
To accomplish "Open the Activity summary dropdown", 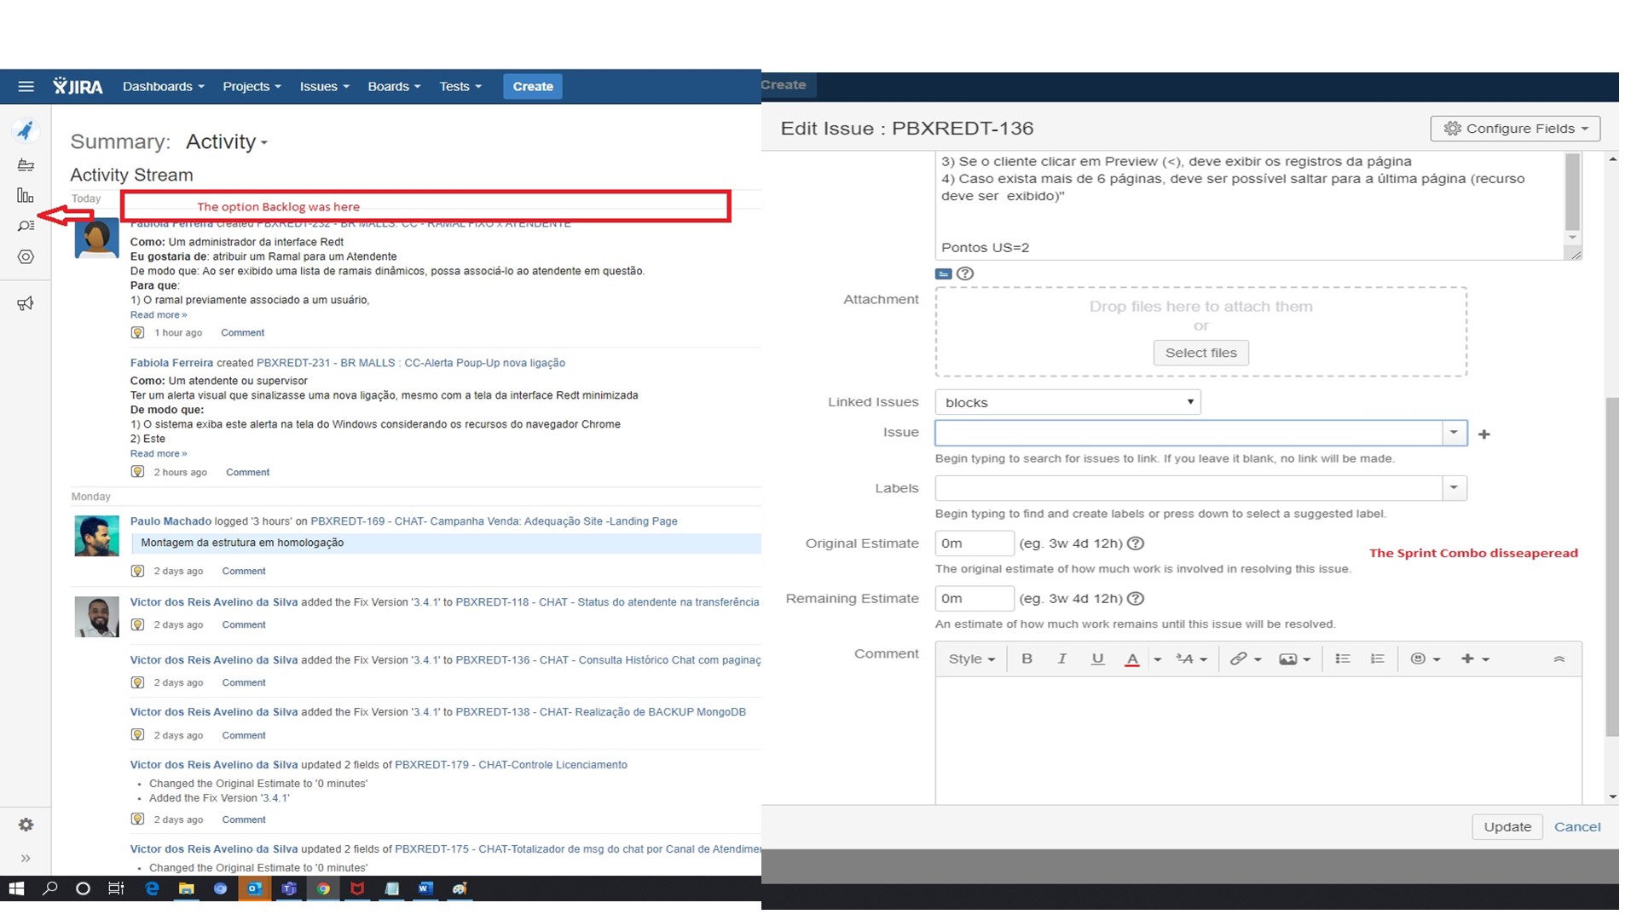I will click(x=227, y=141).
